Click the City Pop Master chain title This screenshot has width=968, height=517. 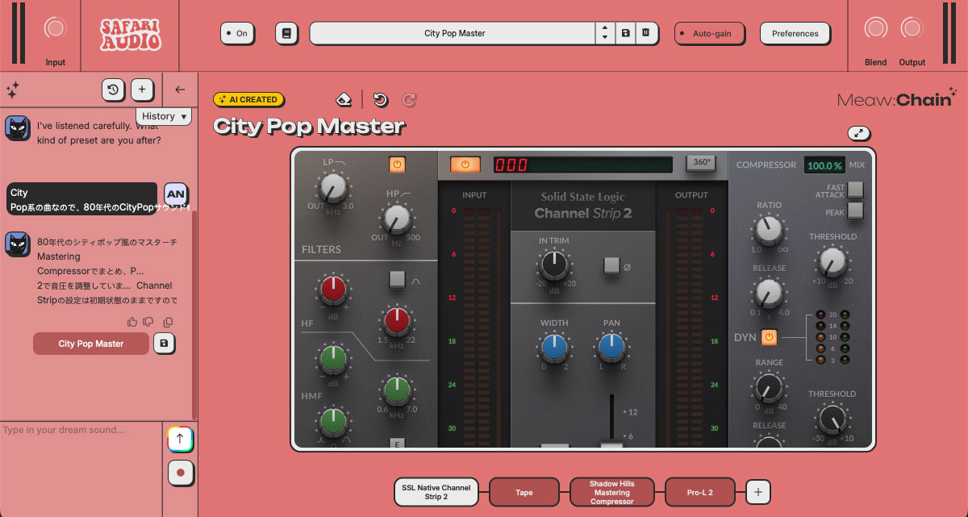coord(309,127)
